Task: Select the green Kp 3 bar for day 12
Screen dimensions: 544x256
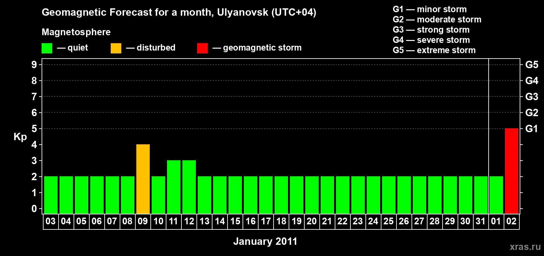Action: (x=189, y=187)
